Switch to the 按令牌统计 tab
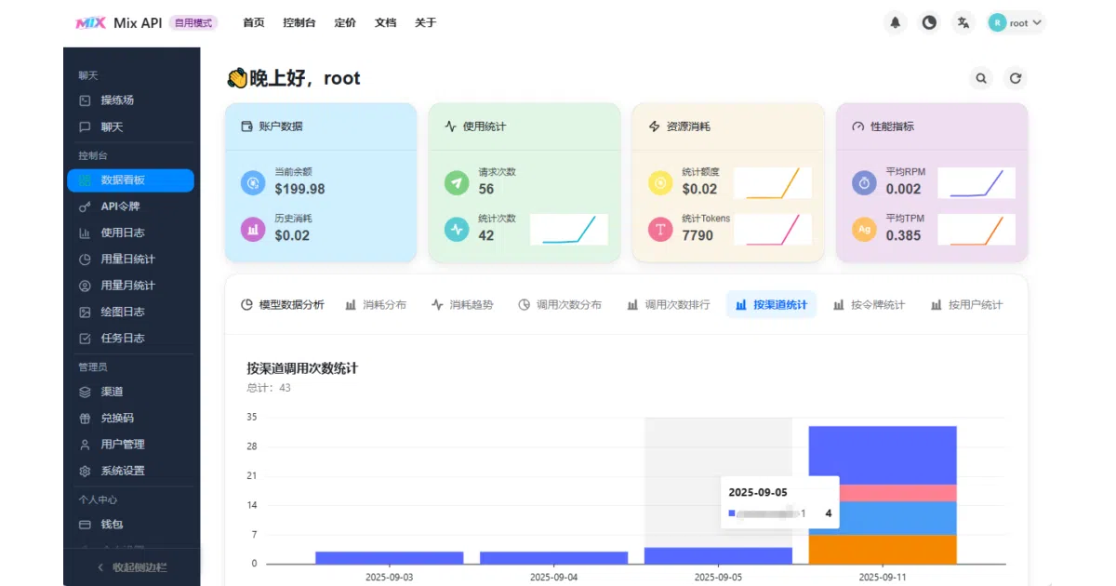 click(869, 304)
